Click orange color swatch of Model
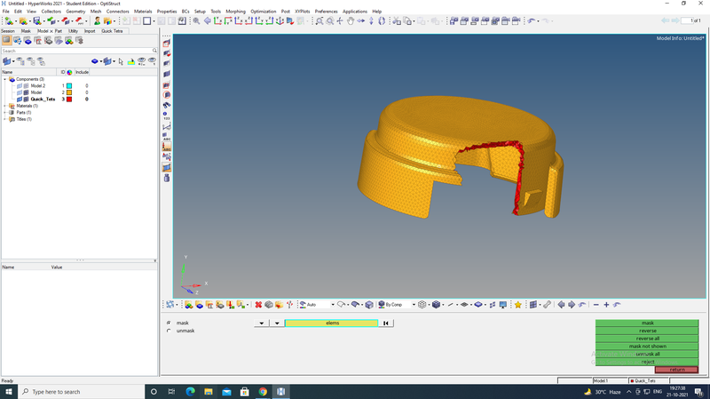The image size is (710, 399). (69, 92)
